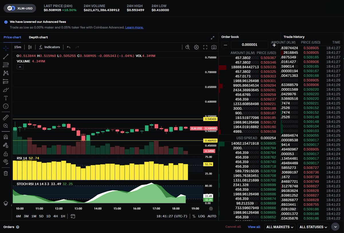This screenshot has width=344, height=233.
Task: Click the Learn more link about lowered fees
Action: pos(134,27)
